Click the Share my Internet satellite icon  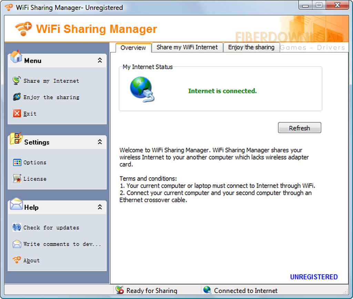pyautogui.click(x=17, y=81)
